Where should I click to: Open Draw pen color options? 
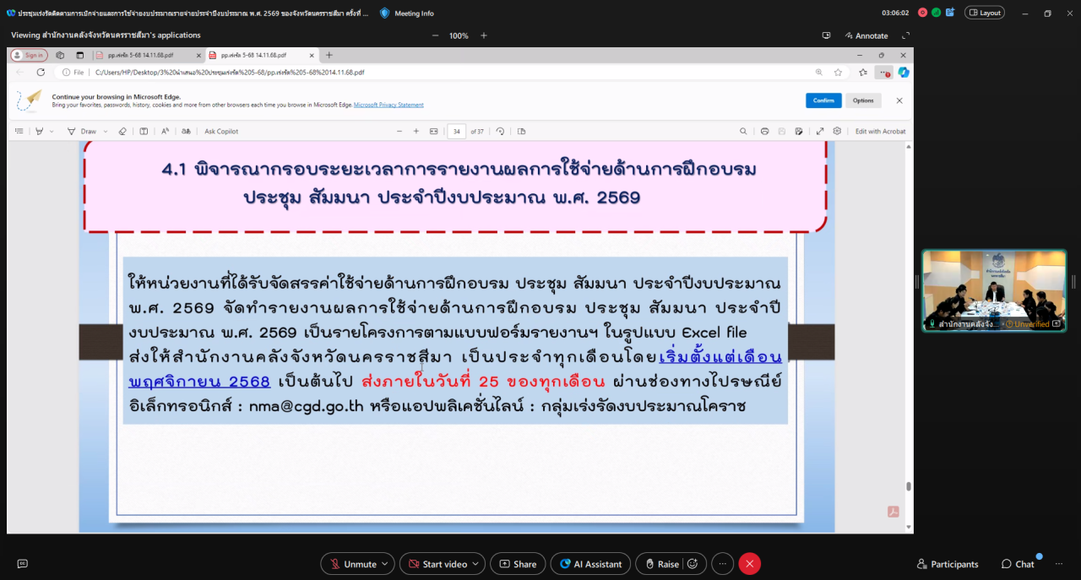[105, 131]
